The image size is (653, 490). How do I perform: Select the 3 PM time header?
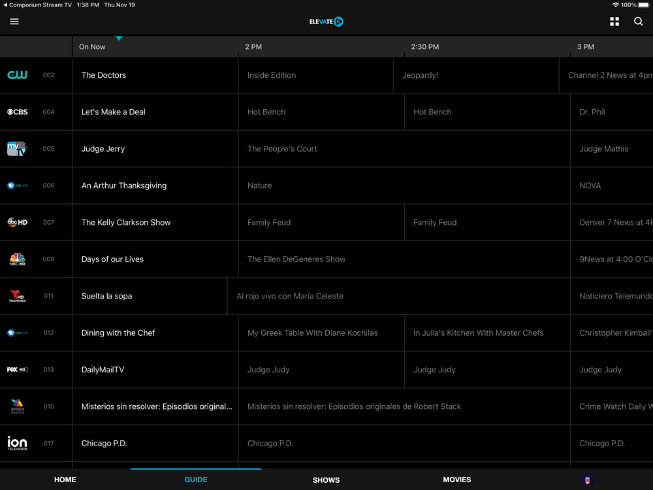pos(585,46)
